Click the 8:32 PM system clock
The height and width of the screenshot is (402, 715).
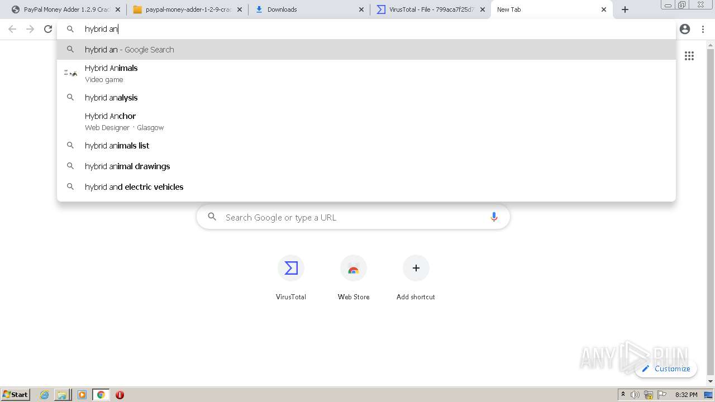click(686, 395)
